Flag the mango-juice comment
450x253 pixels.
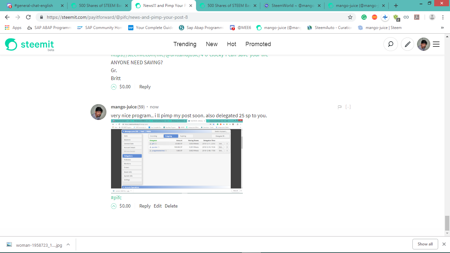coord(340,107)
